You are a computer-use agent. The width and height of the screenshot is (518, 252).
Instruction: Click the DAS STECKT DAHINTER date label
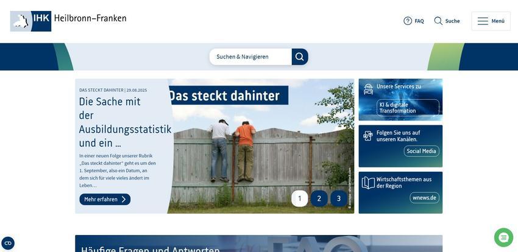point(113,90)
